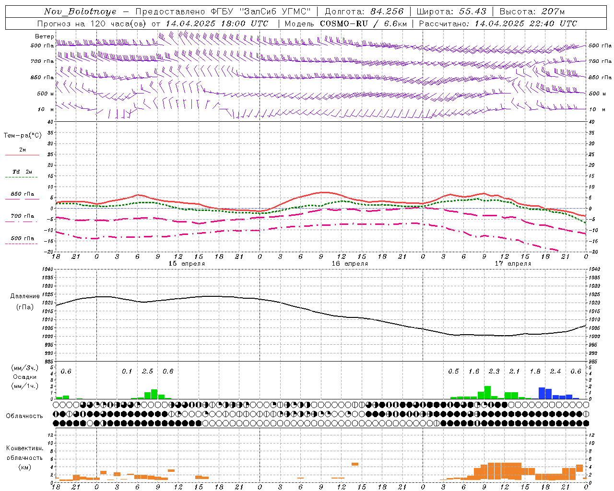Image resolution: width=614 pixels, height=491 pixels.
Task: Click the Модель COSMO-RU / 6.6км label
Action: 346,23
